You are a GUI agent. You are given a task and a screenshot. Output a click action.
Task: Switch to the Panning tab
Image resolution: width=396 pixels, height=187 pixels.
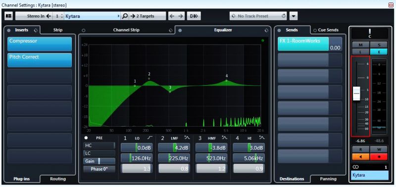[x=328, y=179]
